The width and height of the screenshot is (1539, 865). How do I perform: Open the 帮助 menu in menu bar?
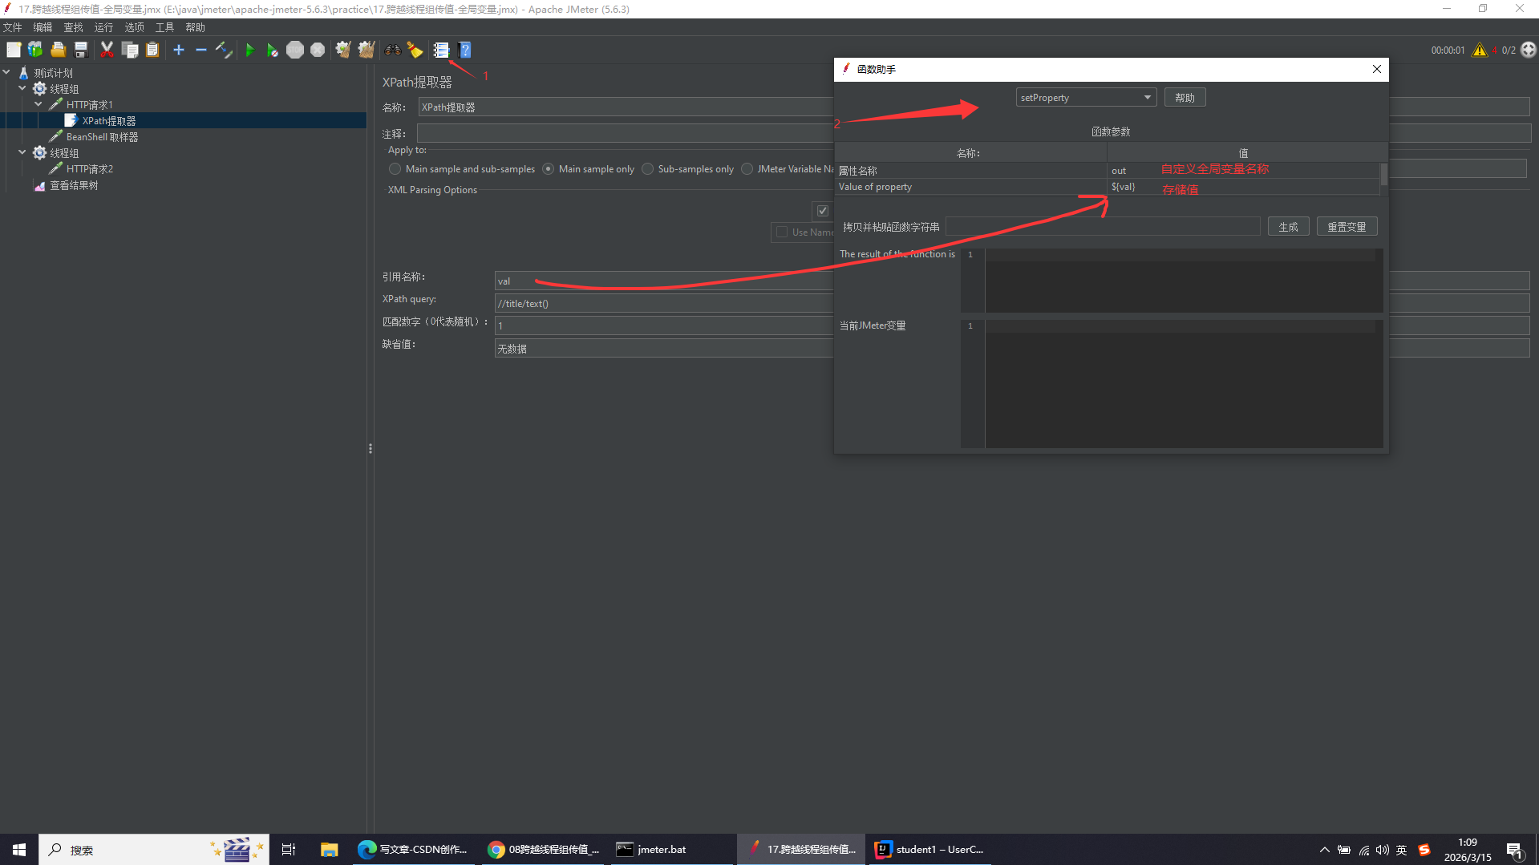[x=195, y=27]
